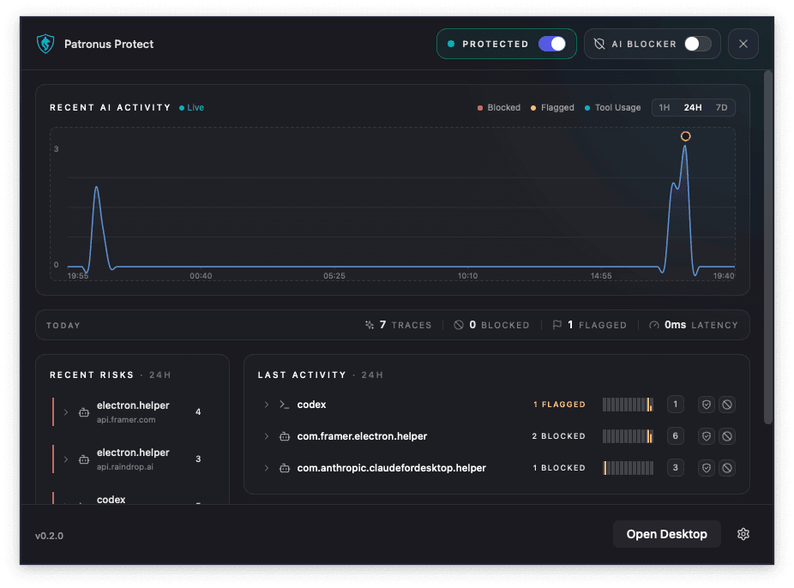Click the blocked count icon
The image size is (794, 588).
(458, 325)
